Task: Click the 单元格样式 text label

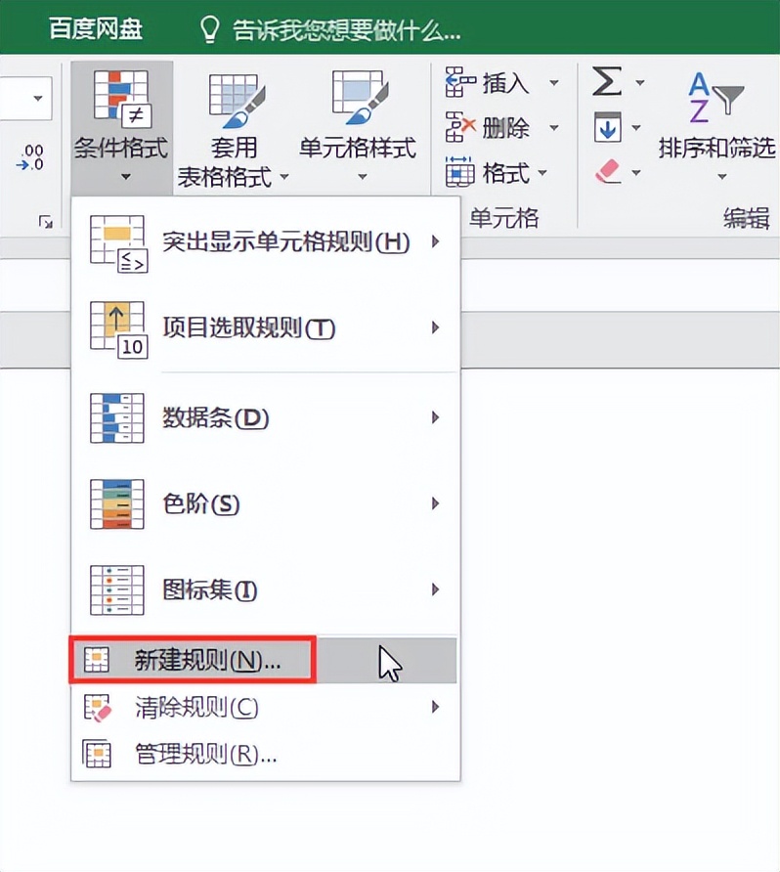Action: coord(358,148)
